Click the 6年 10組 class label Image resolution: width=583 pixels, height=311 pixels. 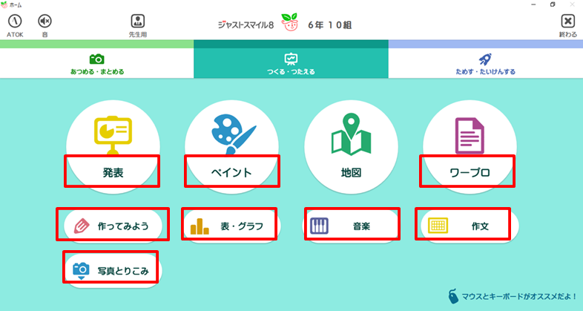(330, 25)
